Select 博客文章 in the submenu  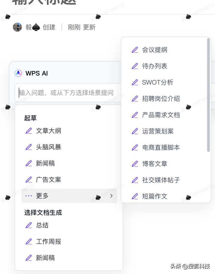click(x=155, y=164)
